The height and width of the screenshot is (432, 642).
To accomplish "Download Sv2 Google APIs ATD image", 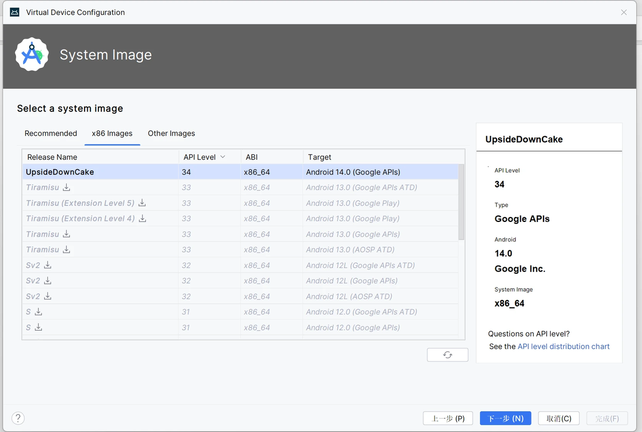I will [x=48, y=265].
